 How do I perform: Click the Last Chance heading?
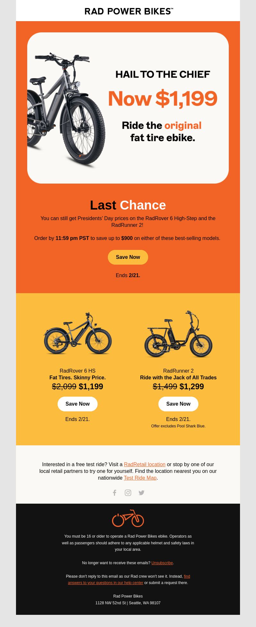128,205
